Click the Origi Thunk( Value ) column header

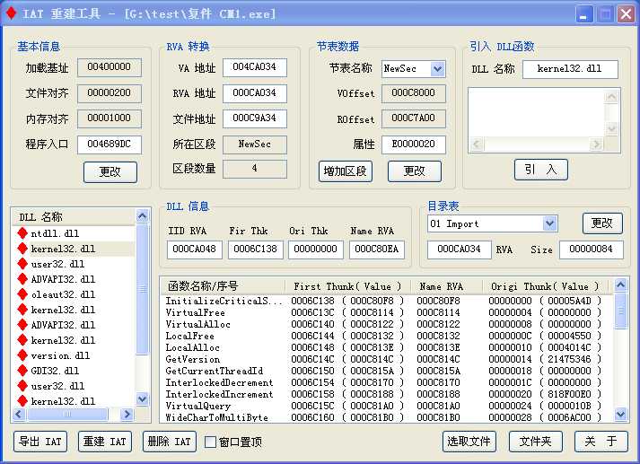(546, 286)
